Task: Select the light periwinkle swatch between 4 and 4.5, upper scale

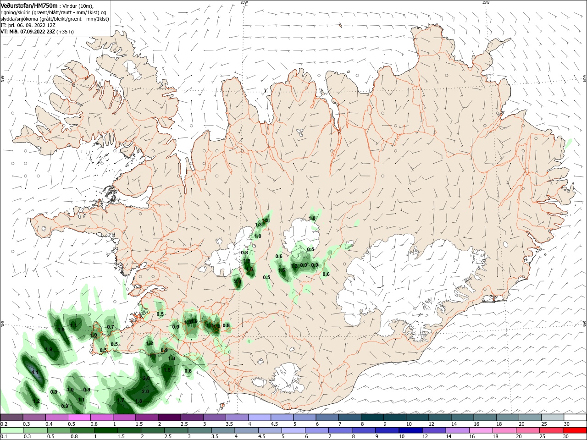Action: [260, 418]
